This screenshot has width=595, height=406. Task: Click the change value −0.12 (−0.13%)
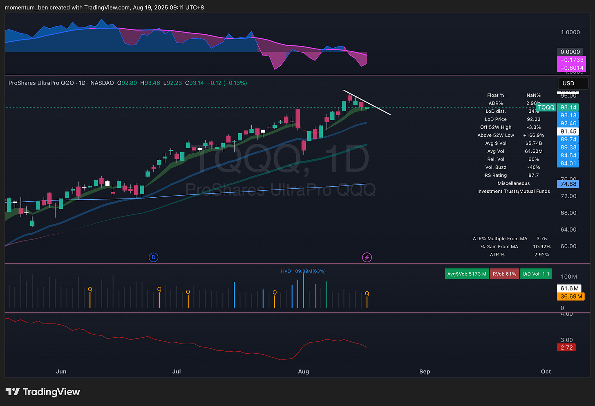coord(227,83)
